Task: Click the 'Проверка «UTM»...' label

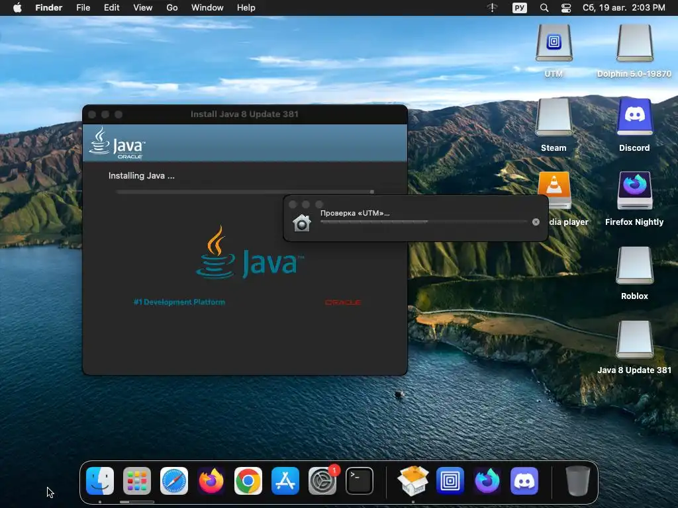Action: click(355, 213)
